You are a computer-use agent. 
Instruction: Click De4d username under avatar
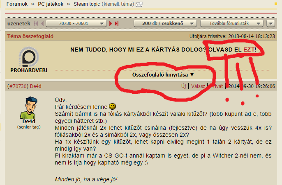point(29,122)
